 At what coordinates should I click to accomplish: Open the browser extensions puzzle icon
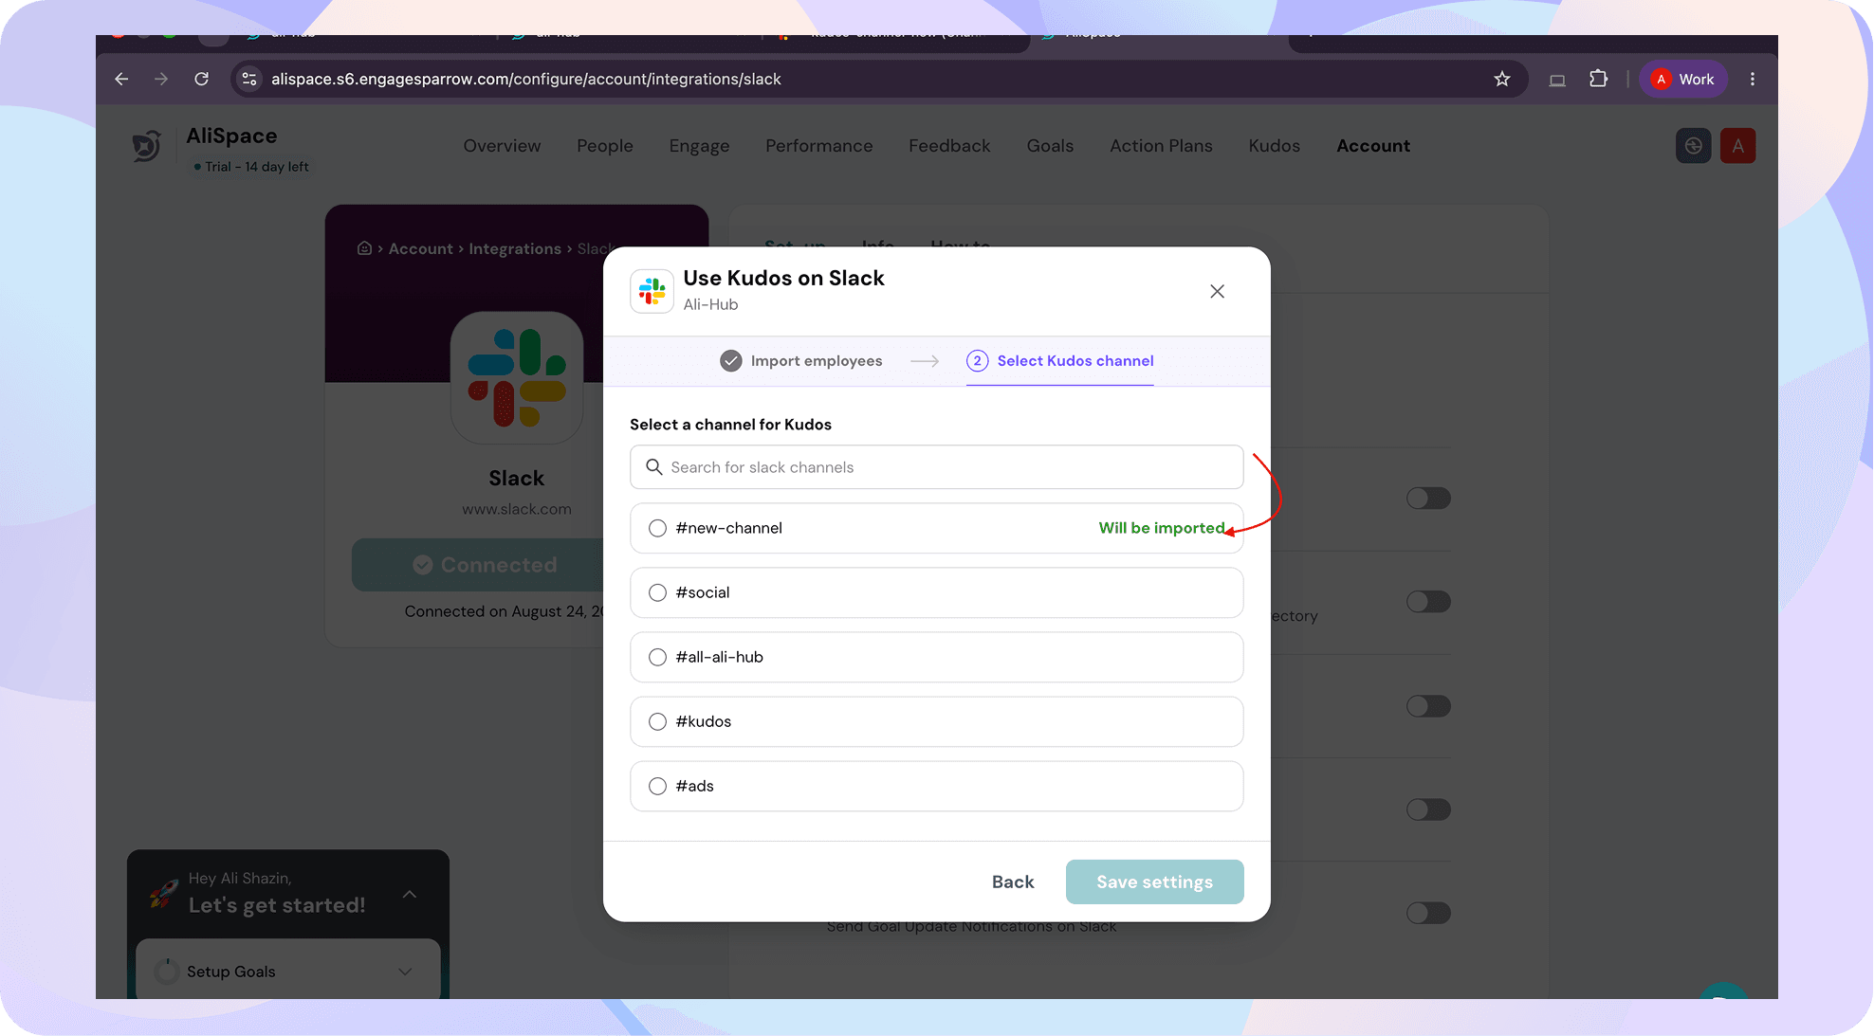(1599, 79)
